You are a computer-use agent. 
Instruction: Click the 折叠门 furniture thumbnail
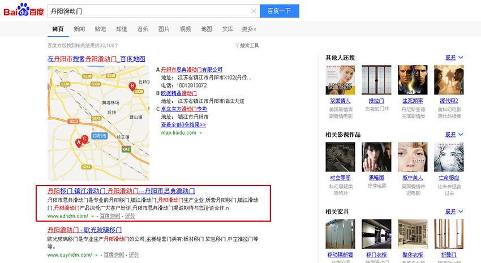449,234
